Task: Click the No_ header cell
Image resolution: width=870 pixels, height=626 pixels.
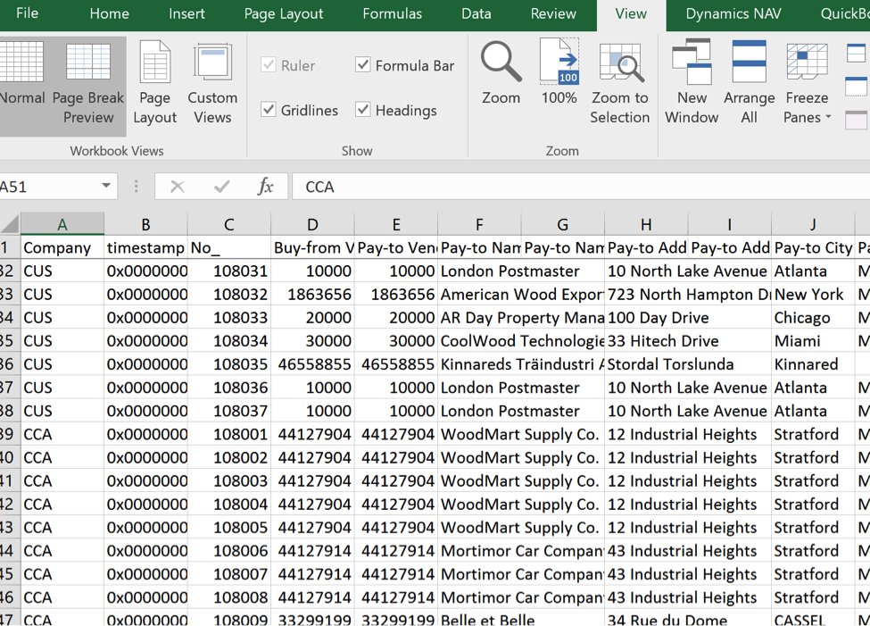Action: [x=229, y=247]
